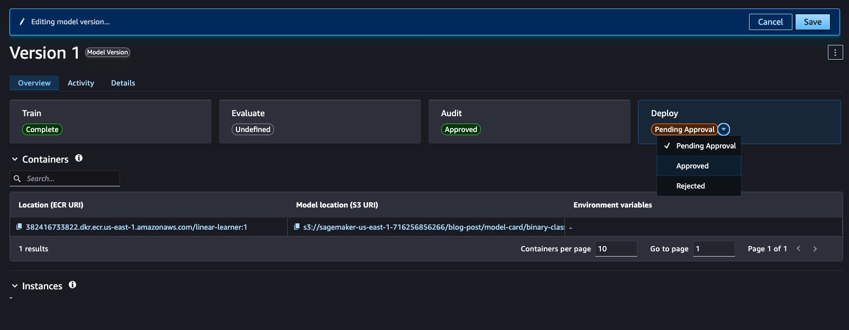The image size is (849, 330).
Task: Click the Environment variables column header
Action: (x=613, y=205)
